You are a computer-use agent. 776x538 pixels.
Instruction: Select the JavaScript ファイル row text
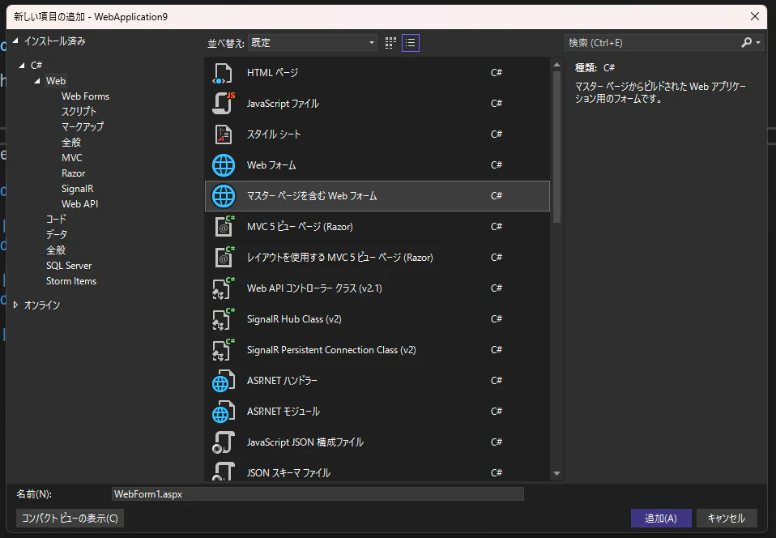point(283,104)
